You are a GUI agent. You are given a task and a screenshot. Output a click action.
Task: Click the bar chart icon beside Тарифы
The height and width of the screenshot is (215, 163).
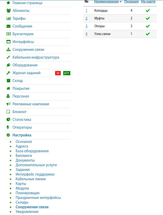8,18
